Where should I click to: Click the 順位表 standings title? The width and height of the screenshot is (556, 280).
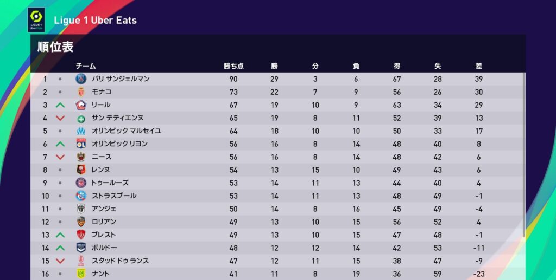[x=55, y=47]
